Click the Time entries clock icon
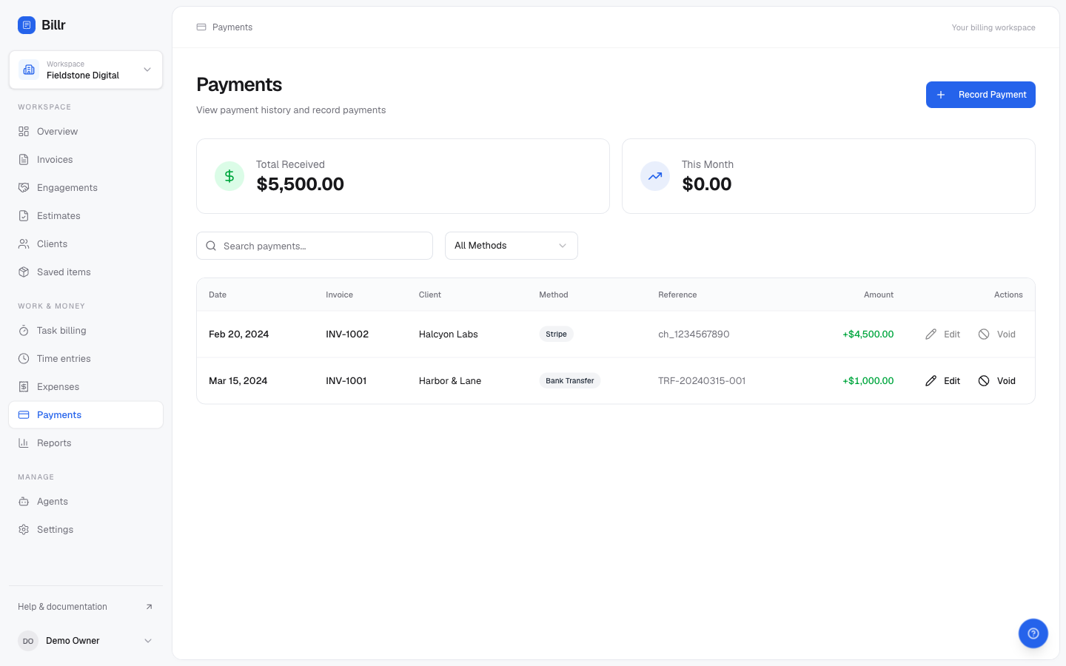Viewport: 1066px width, 666px height. coord(24,359)
